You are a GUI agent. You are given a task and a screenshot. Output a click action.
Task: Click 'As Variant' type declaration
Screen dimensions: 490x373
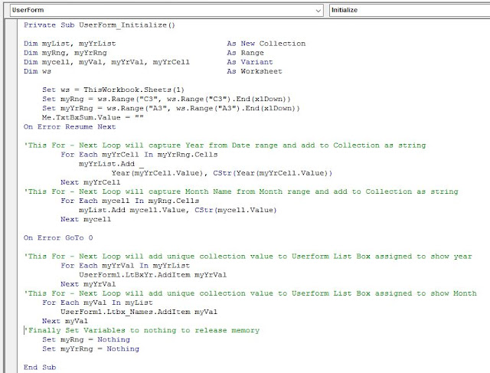[x=250, y=62]
